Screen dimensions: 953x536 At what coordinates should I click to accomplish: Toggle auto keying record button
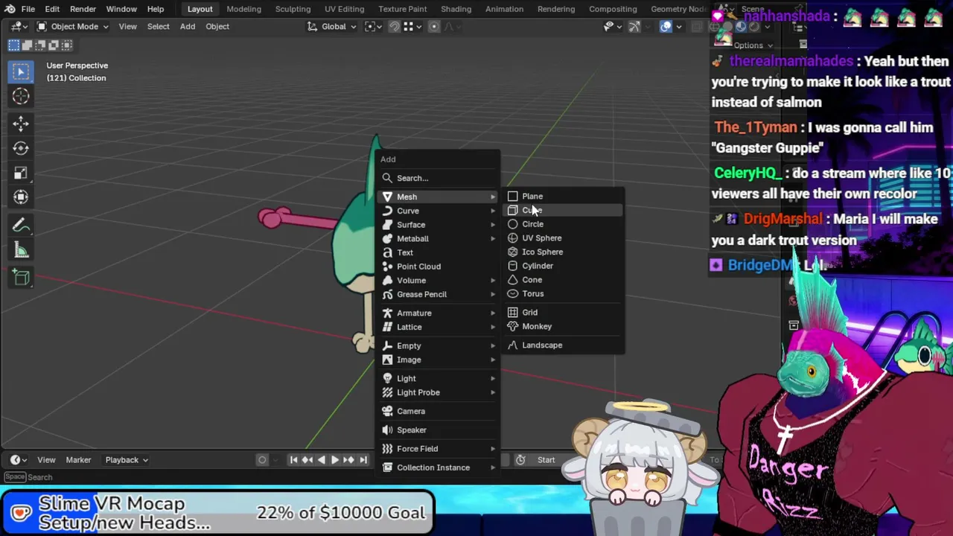(x=262, y=460)
